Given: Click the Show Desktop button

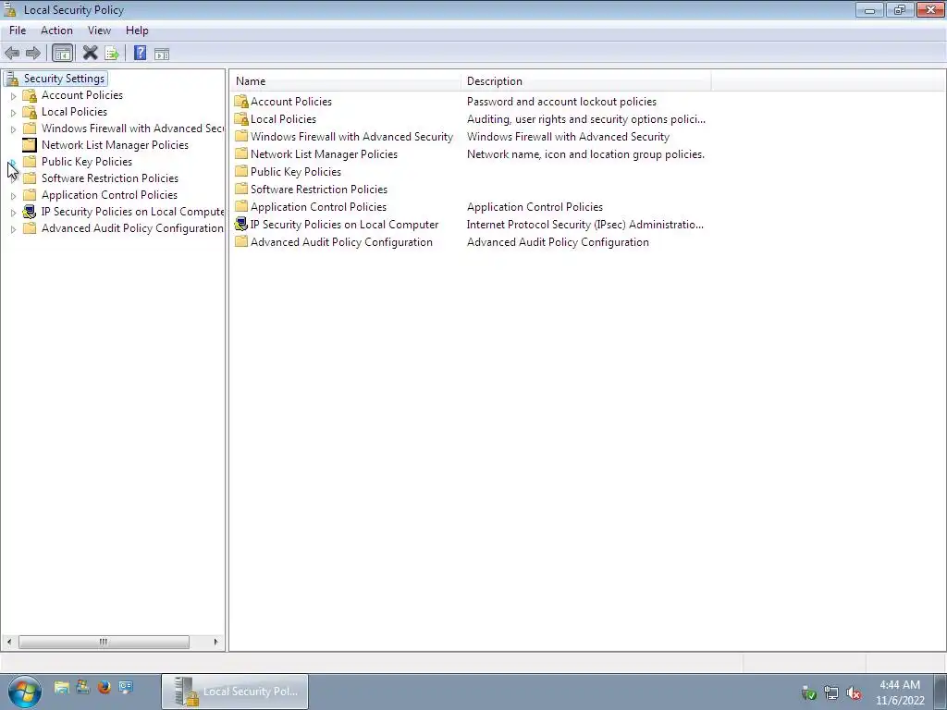Looking at the screenshot, I should tap(941, 692).
